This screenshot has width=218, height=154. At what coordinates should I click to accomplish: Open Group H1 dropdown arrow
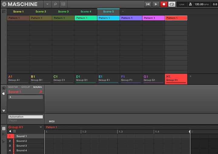(x=41, y=127)
